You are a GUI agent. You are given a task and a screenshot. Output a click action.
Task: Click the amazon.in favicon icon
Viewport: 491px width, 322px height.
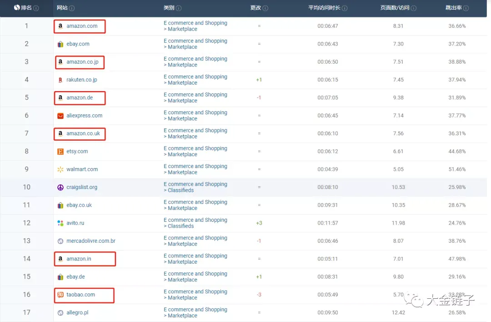tap(60, 259)
